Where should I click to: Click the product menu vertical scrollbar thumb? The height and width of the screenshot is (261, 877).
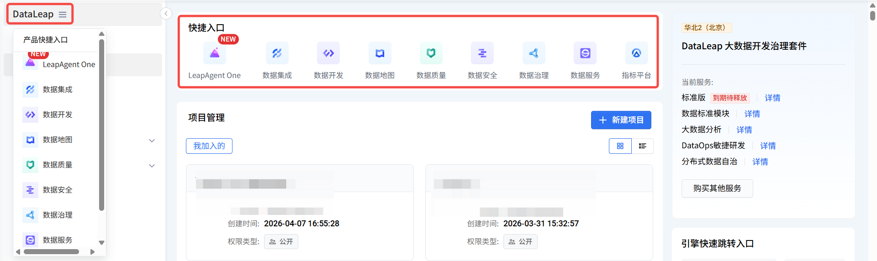coord(101,125)
